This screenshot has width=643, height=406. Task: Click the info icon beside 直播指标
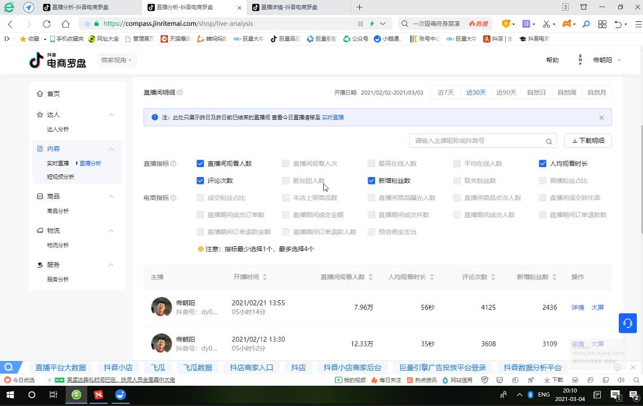point(173,164)
